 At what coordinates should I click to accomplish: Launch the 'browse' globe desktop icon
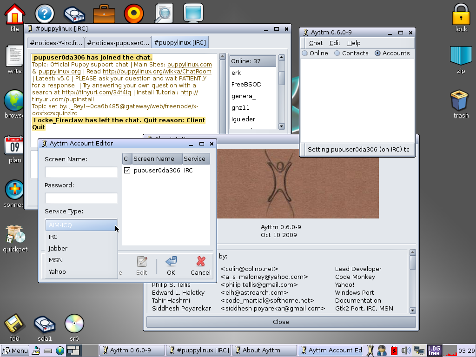tap(13, 100)
